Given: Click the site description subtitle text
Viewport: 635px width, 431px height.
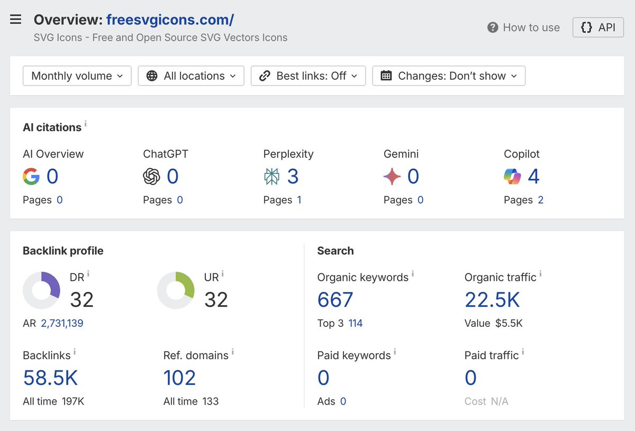Looking at the screenshot, I should [x=161, y=38].
